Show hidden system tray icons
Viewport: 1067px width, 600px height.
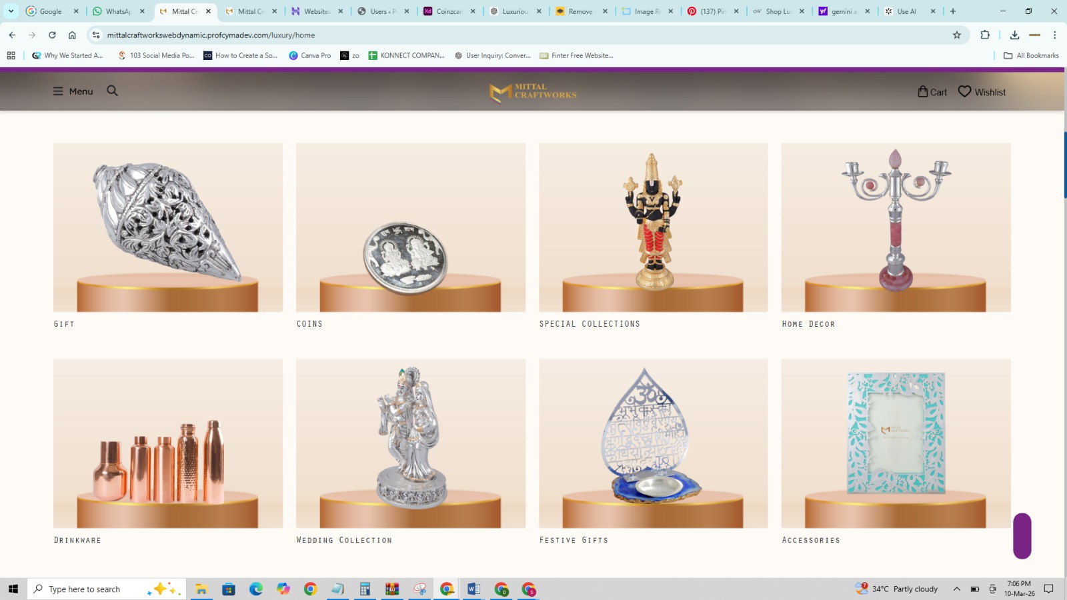tap(956, 589)
